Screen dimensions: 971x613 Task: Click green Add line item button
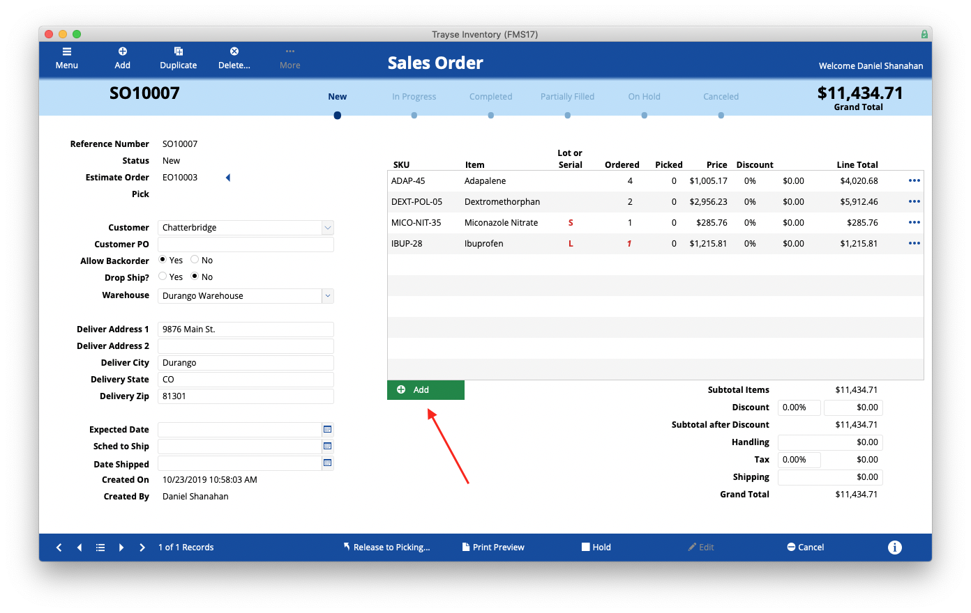click(x=426, y=390)
